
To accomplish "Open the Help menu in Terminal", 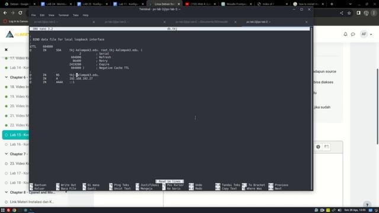I will pyautogui.click(x=85, y=15).
